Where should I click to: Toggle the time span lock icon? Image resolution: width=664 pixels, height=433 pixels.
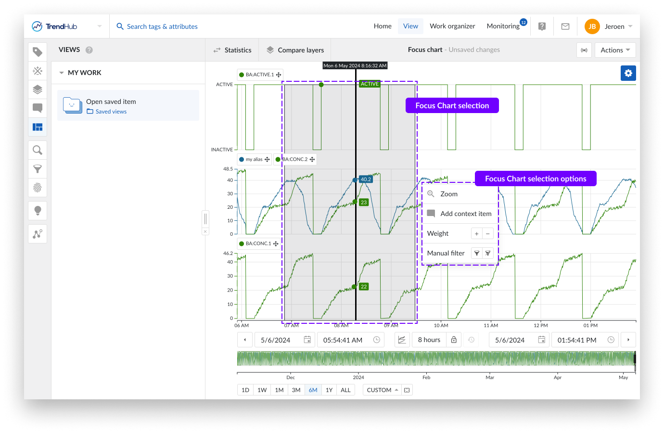pos(454,340)
